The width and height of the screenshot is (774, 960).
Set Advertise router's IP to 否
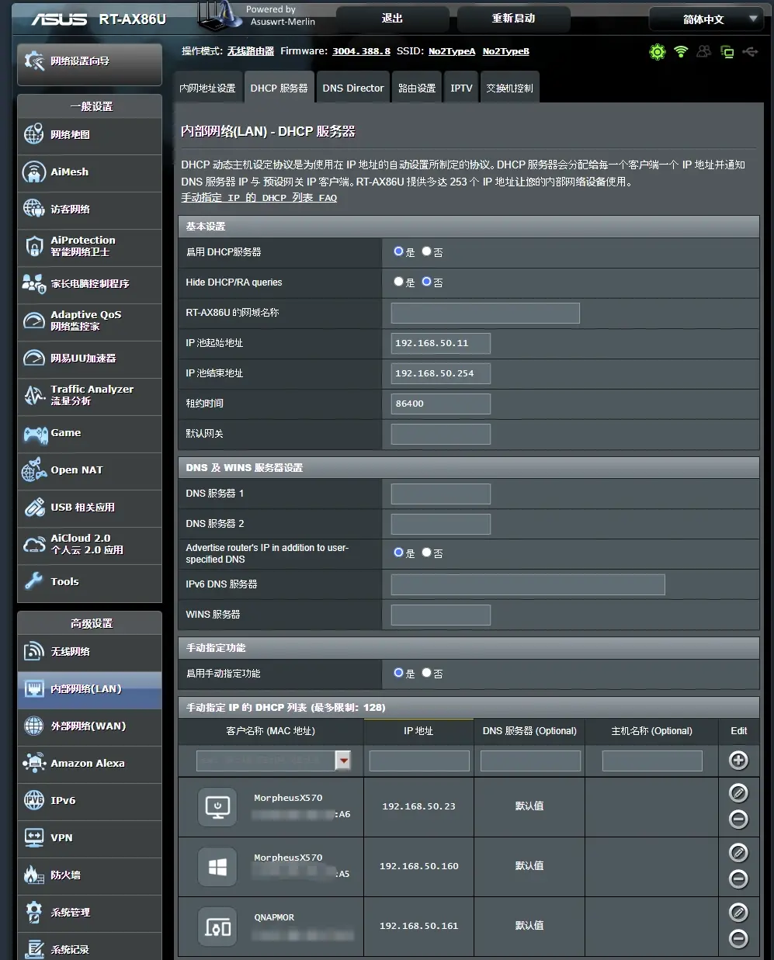tap(427, 553)
